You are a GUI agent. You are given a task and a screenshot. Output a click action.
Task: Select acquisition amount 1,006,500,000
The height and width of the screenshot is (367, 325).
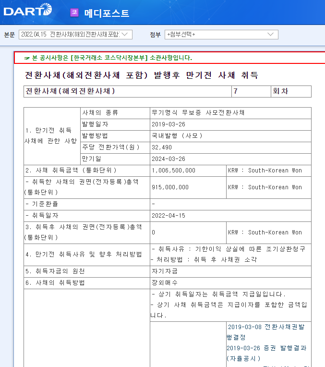(173, 171)
